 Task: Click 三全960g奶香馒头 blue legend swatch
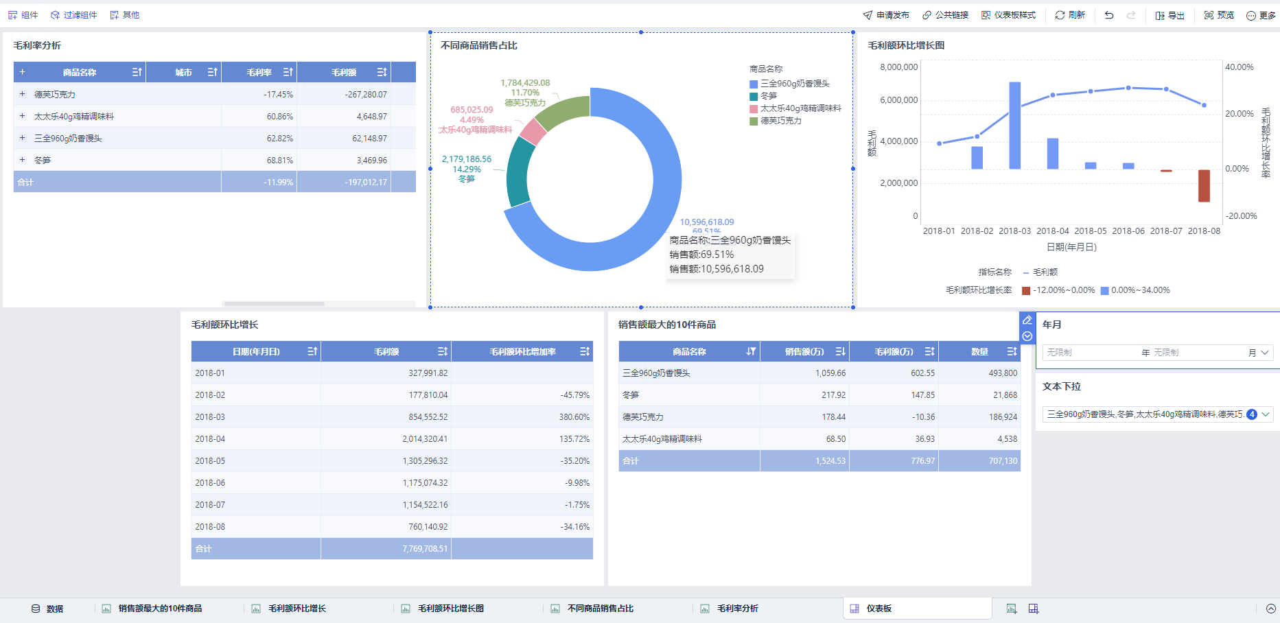pyautogui.click(x=754, y=84)
